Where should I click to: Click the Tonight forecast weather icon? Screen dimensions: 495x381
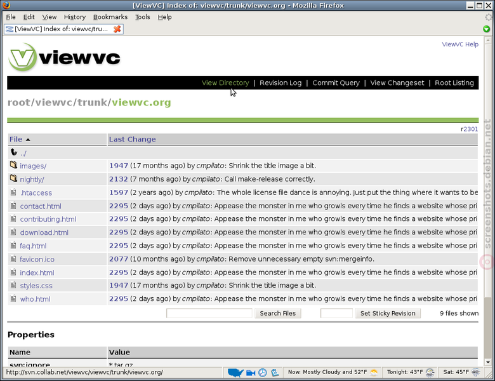(x=430, y=373)
